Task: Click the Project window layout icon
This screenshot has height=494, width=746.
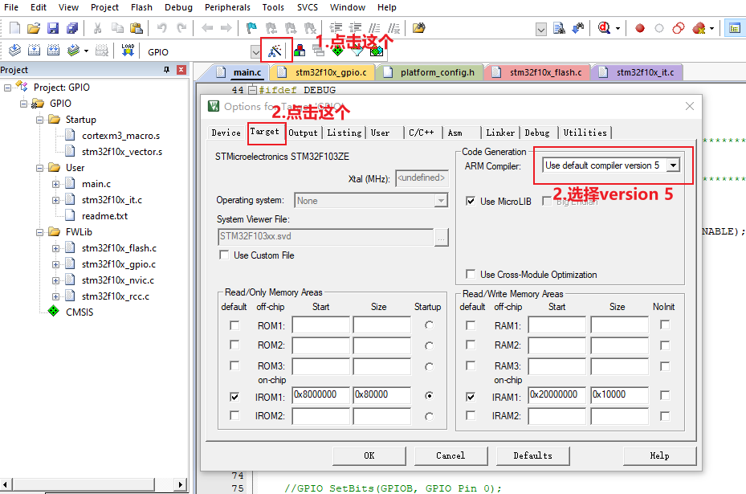Action: pyautogui.click(x=735, y=29)
